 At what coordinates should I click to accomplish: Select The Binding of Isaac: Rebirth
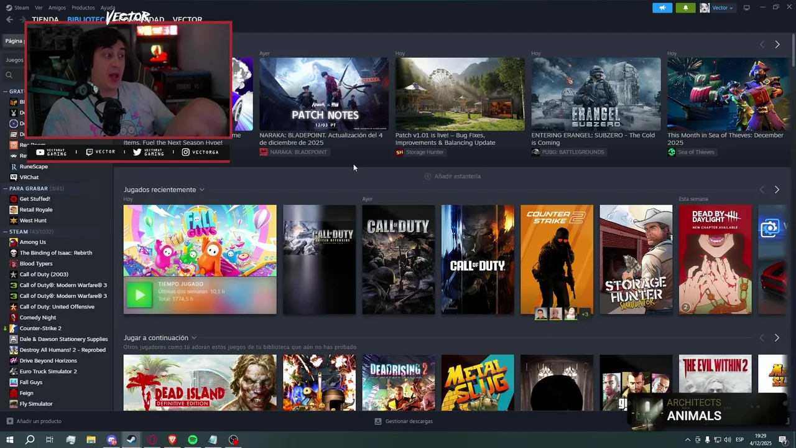coord(55,253)
